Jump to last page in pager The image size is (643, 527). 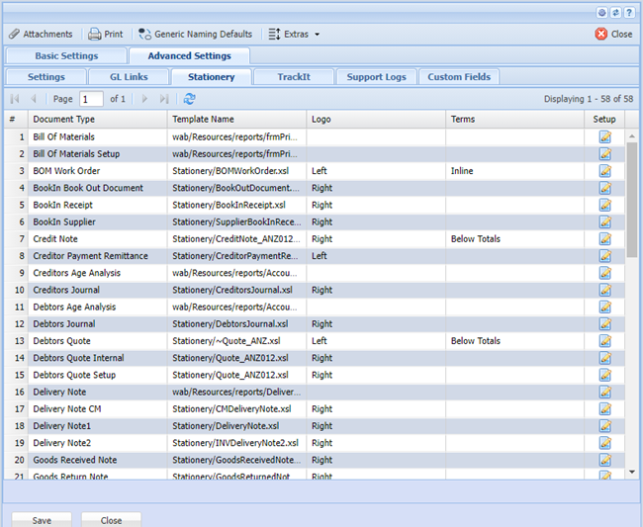coord(163,99)
